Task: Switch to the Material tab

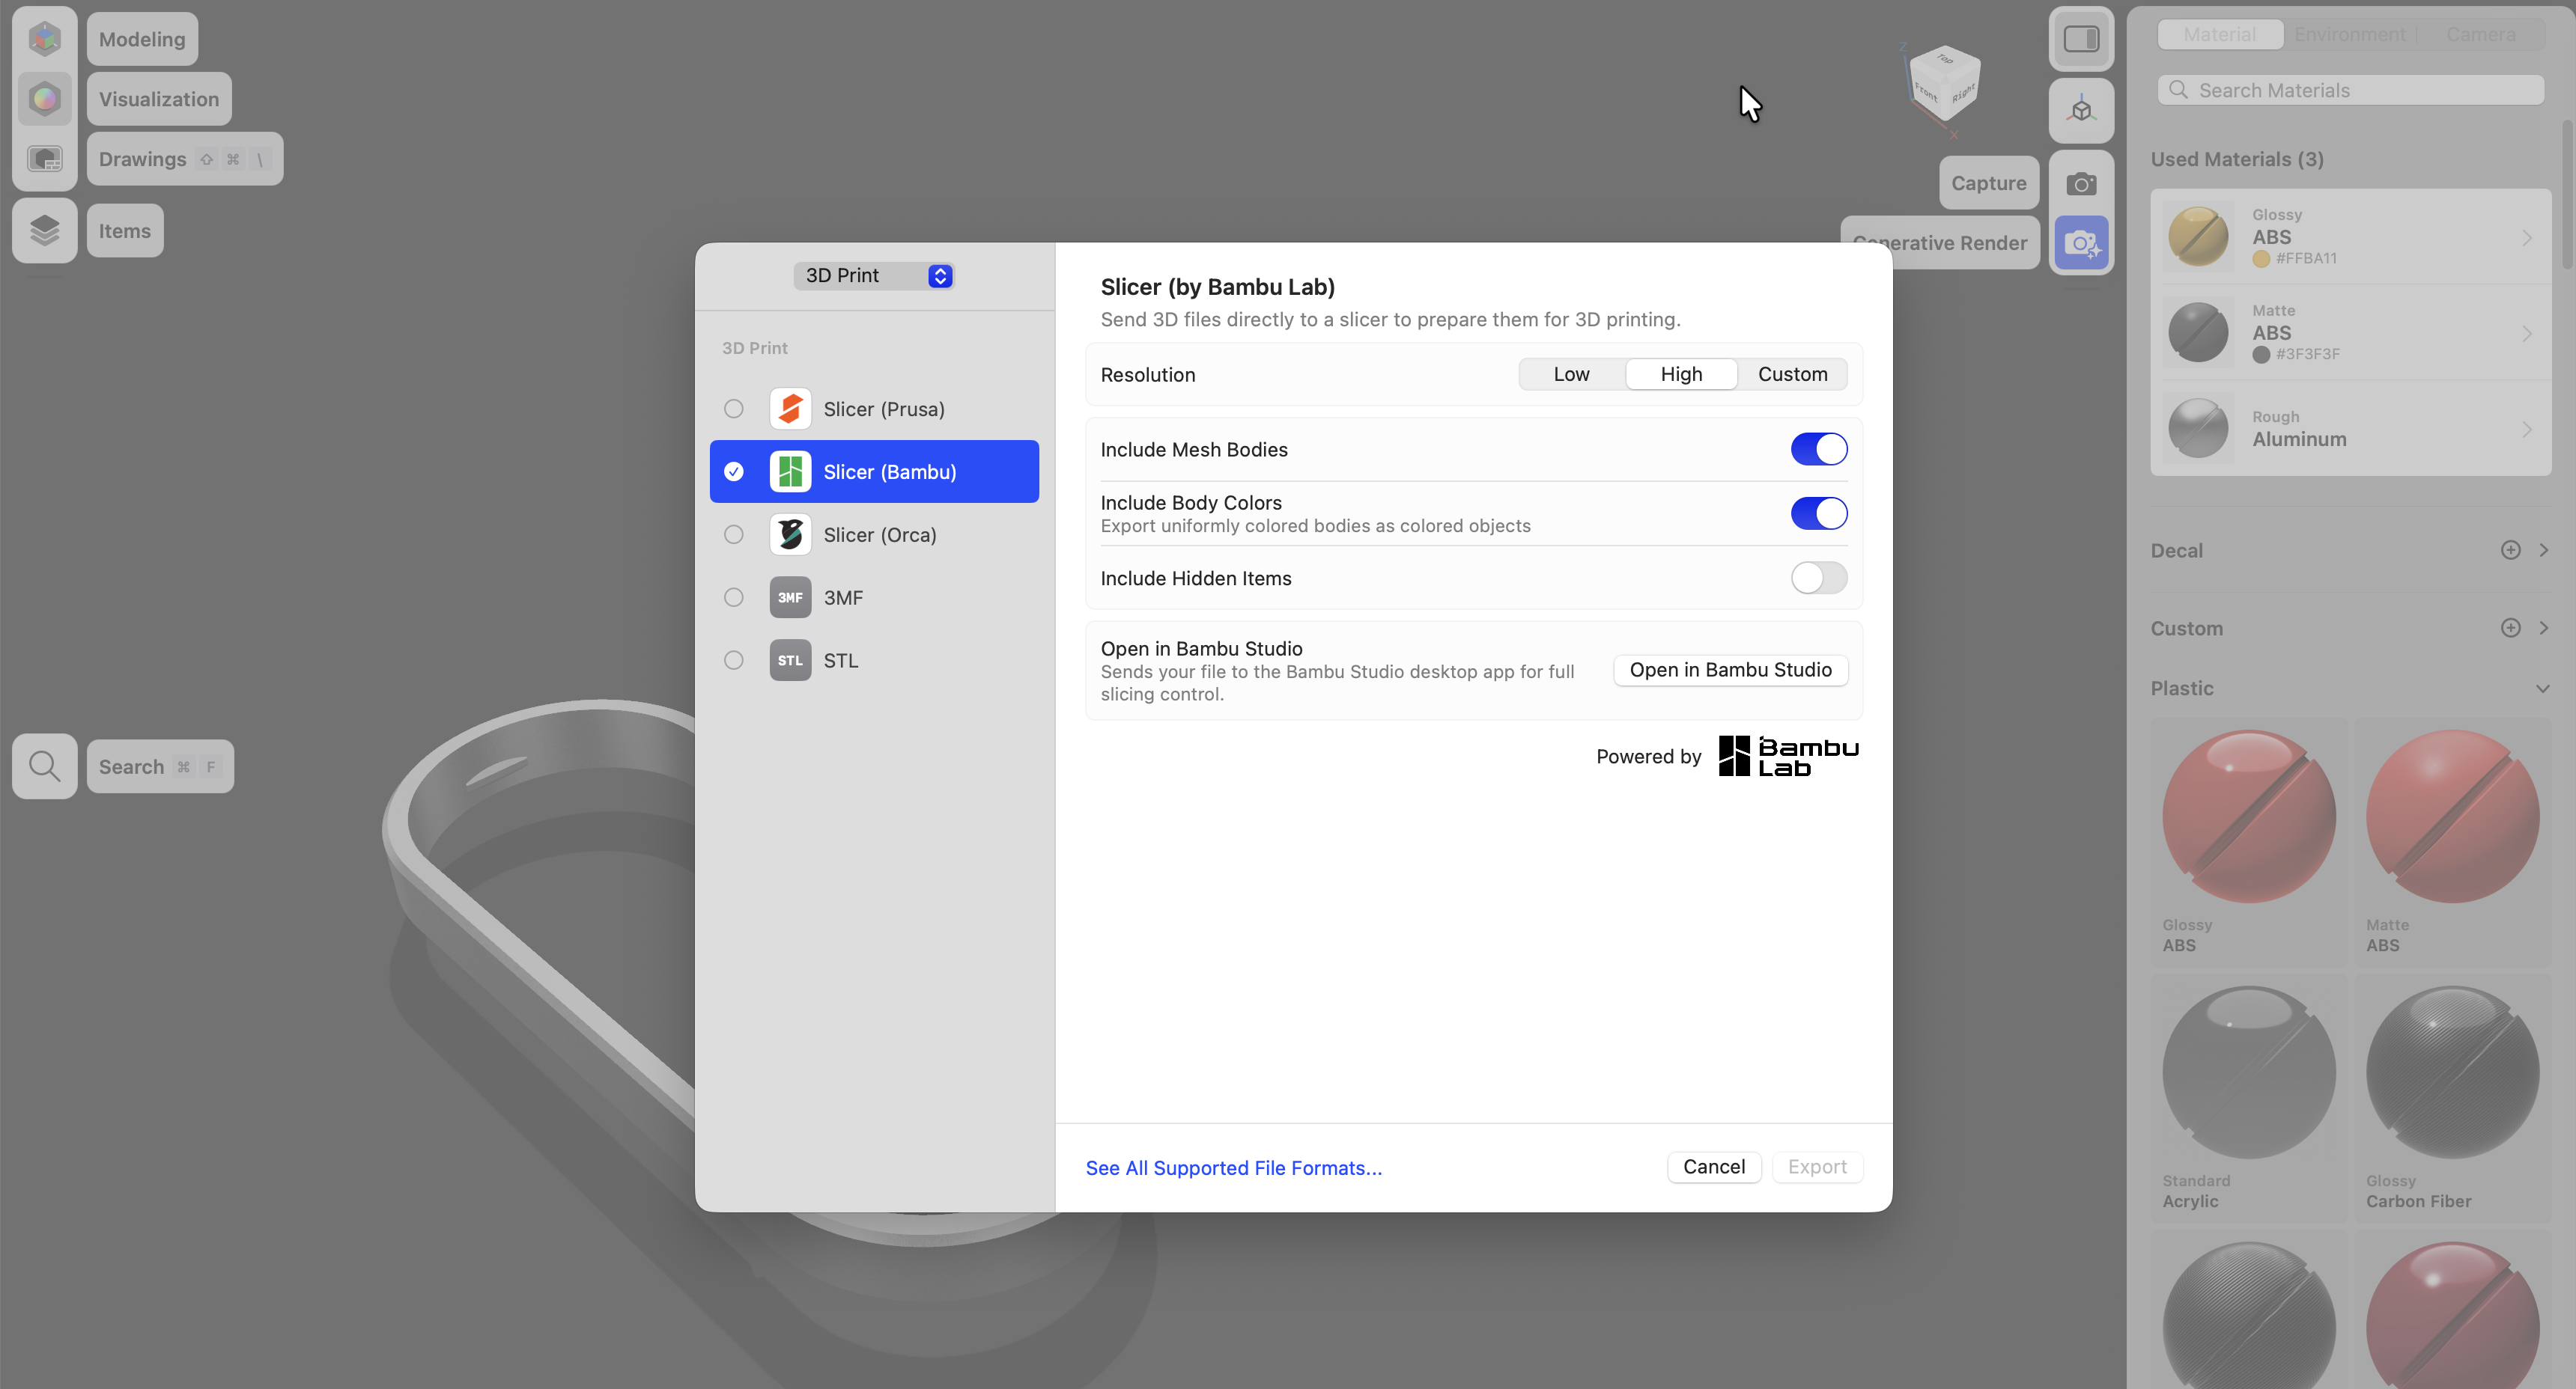Action: tap(2220, 34)
